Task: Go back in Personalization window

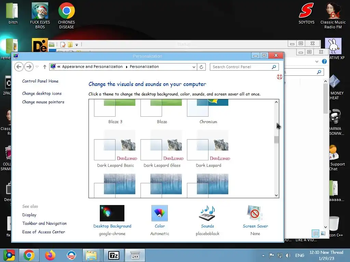Action: click(19, 67)
